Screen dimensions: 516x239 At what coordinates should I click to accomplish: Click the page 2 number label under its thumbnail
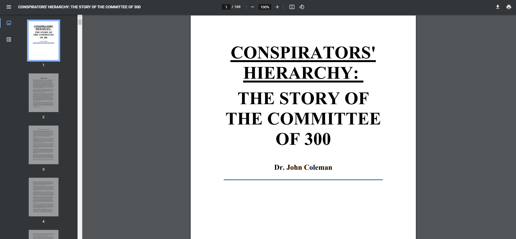[43, 117]
